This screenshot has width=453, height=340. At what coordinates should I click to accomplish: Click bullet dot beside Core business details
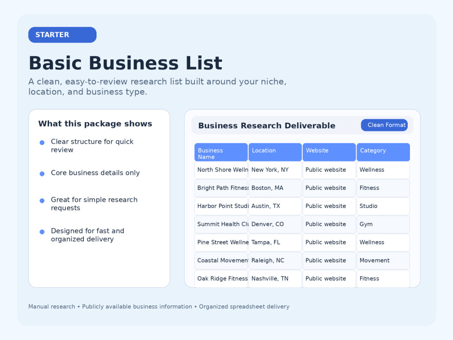point(42,174)
